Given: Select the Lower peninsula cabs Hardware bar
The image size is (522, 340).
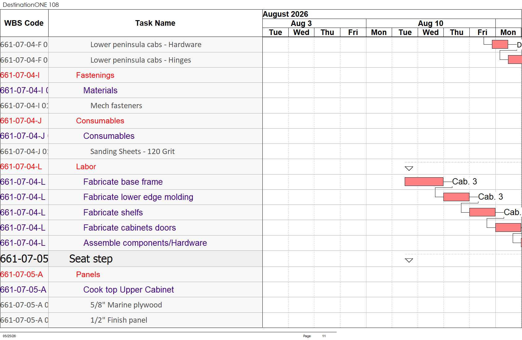Looking at the screenshot, I should pos(500,44).
